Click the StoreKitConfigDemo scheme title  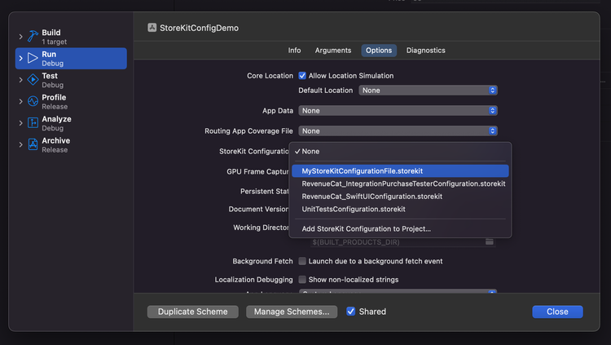(x=199, y=28)
